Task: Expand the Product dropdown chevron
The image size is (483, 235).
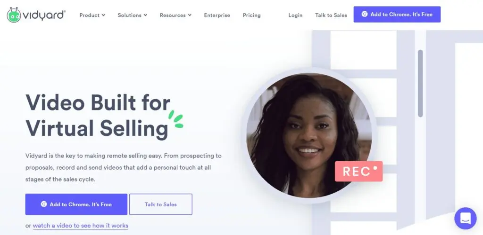Action: 103,15
